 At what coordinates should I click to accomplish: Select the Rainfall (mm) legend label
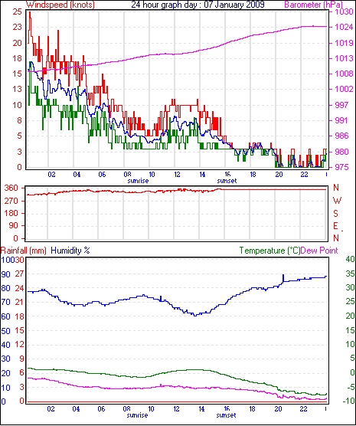(x=24, y=251)
